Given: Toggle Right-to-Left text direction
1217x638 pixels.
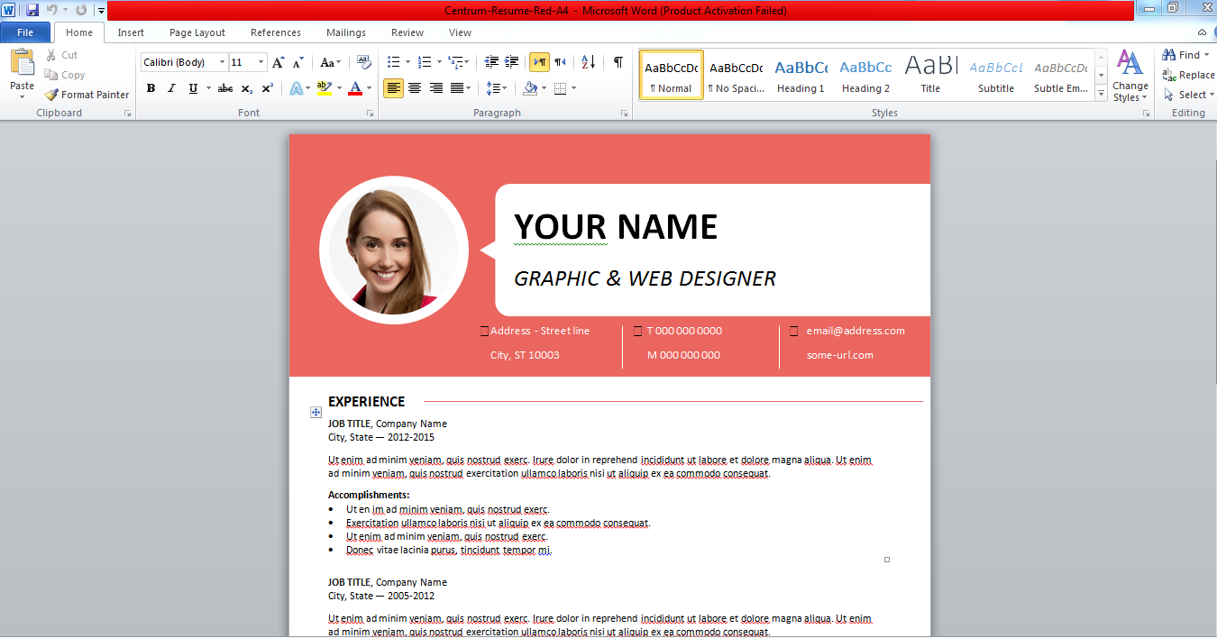Looking at the screenshot, I should click(x=560, y=62).
